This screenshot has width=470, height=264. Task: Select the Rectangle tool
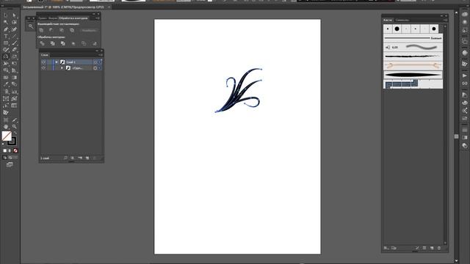click(6, 43)
